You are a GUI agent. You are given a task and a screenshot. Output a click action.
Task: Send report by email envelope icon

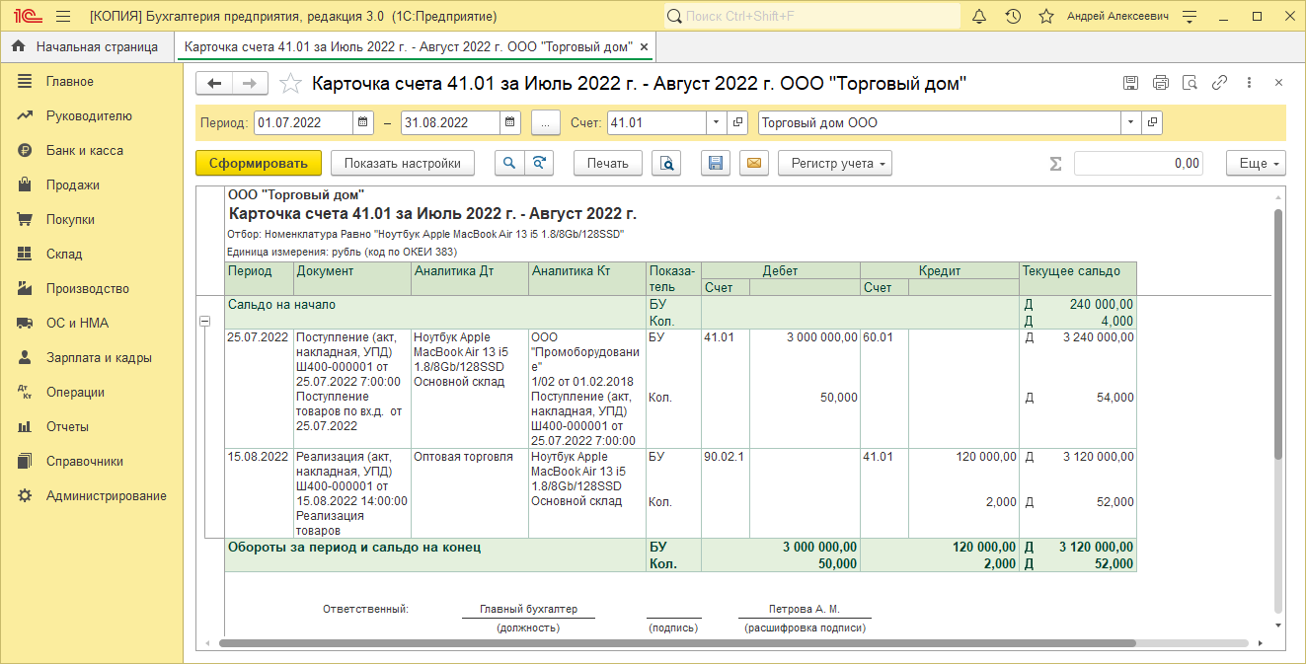[754, 163]
